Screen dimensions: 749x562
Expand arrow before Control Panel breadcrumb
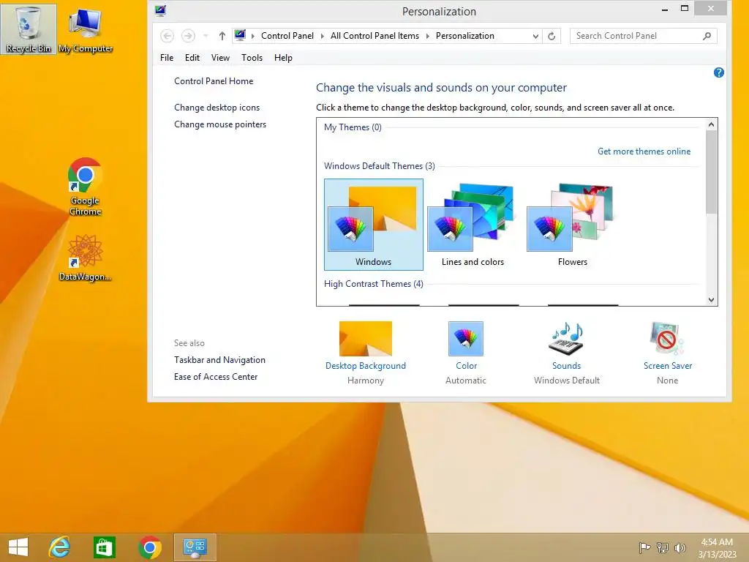coord(252,36)
